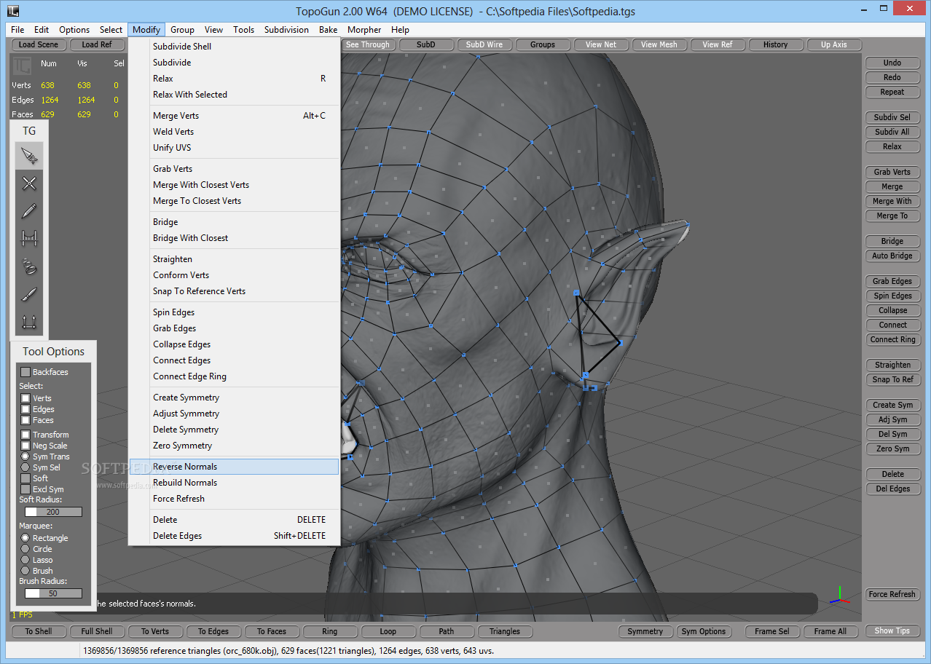Open the File menu
Viewport: 931px width, 664px height.
tap(17, 30)
